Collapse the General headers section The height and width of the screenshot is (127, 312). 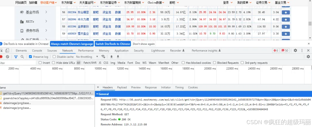[97, 94]
